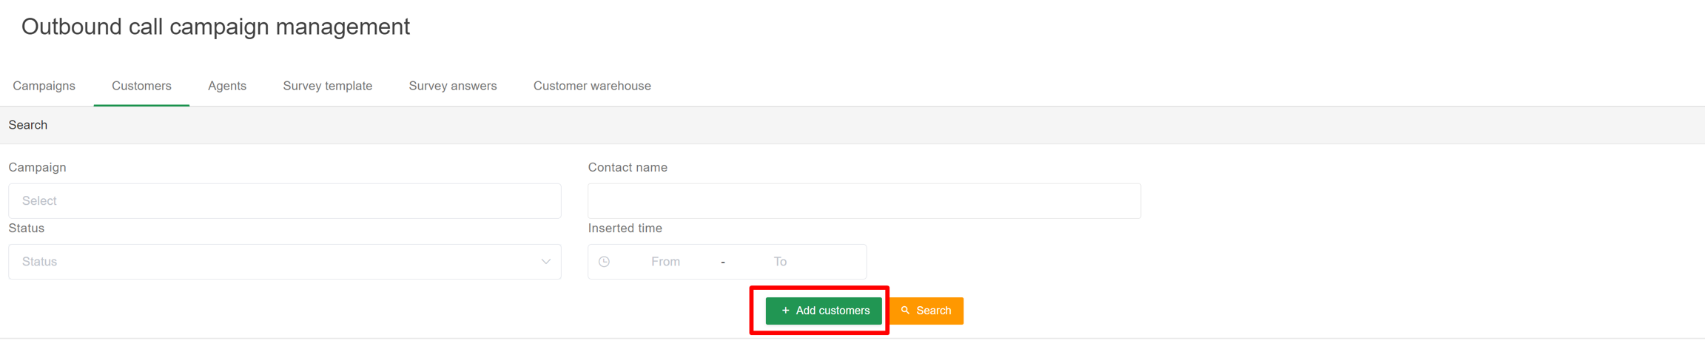Select the Customers tab
Viewport: 1705px width, 352px height.
click(141, 86)
